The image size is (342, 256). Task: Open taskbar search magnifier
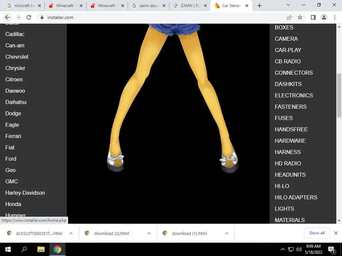(x=24, y=249)
